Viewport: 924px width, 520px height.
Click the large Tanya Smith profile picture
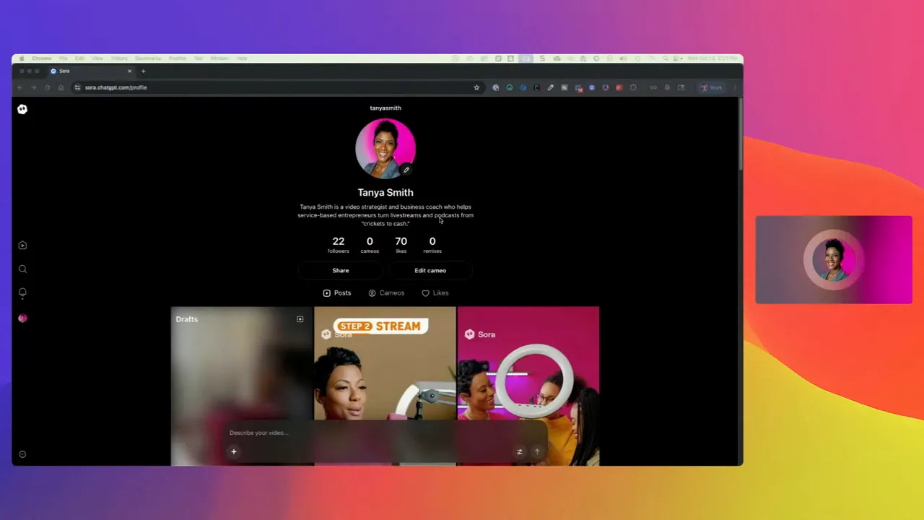coord(385,148)
